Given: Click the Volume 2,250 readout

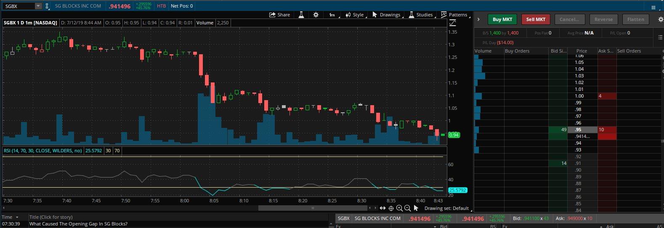Looking at the screenshot, I should pos(212,23).
